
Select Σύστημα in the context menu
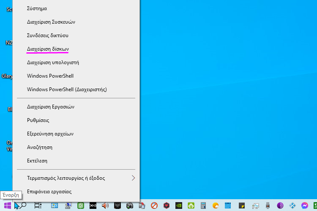[x=76, y=8]
